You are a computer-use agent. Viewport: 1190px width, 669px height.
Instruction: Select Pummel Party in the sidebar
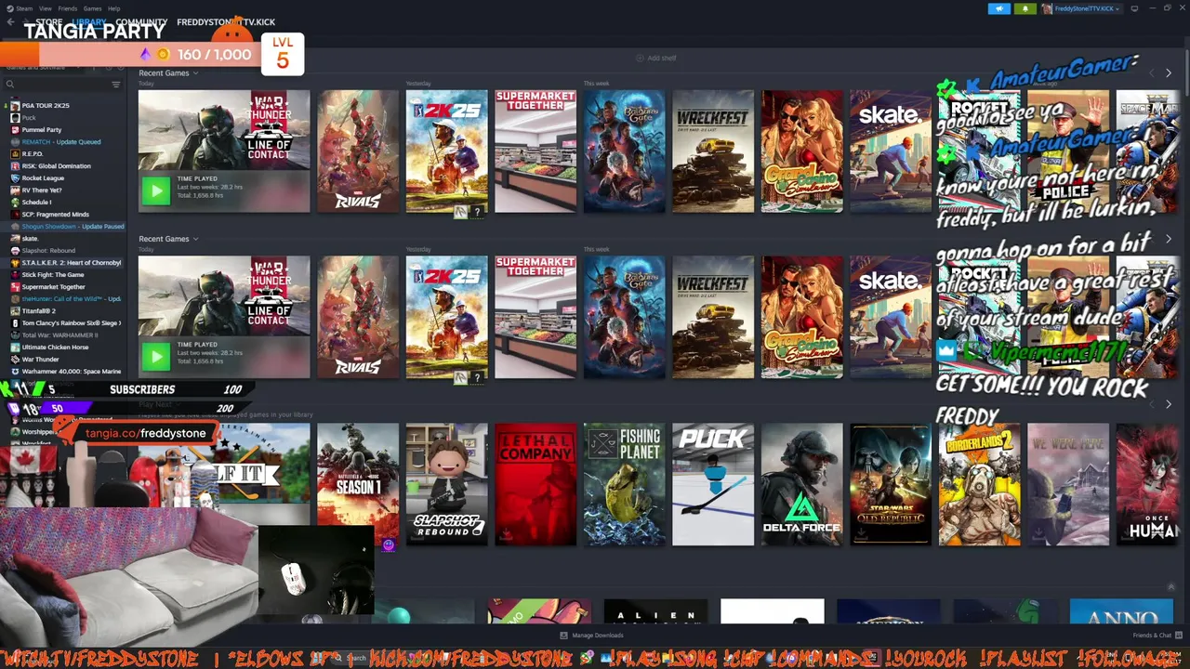pos(42,130)
